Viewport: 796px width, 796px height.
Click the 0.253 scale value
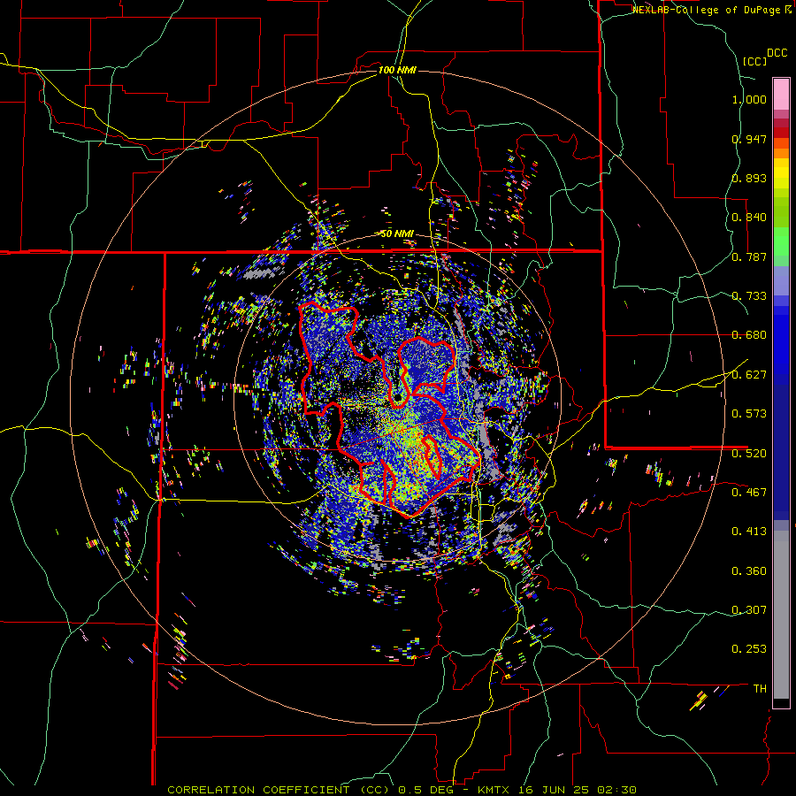[749, 649]
